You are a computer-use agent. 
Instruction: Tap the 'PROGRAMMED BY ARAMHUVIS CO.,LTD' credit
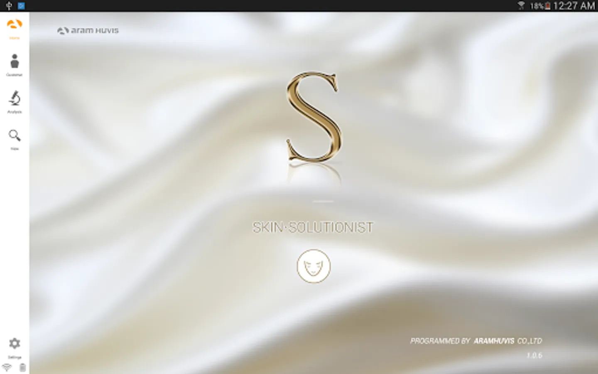click(476, 341)
